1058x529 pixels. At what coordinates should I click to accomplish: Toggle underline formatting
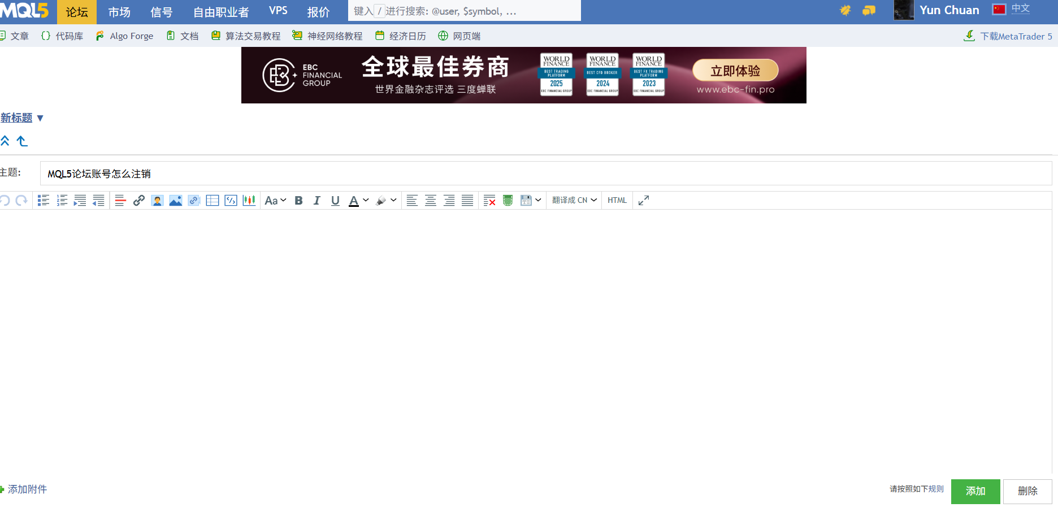pos(335,201)
